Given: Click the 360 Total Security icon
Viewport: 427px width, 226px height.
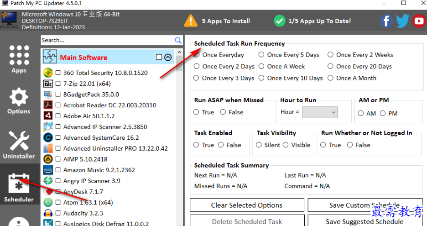Looking at the screenshot, I should 48,73.
